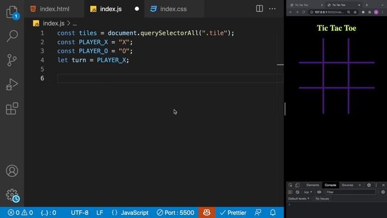This screenshot has height=218, width=387.
Task: Click line number 5 in editor gutter
Action: [42, 69]
